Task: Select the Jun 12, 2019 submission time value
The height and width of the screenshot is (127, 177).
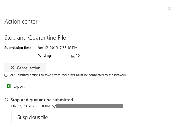Action: (58, 48)
